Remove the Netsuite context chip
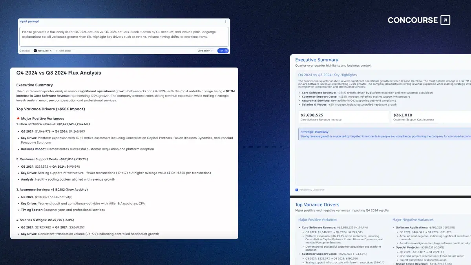The image size is (471, 265). click(x=51, y=51)
